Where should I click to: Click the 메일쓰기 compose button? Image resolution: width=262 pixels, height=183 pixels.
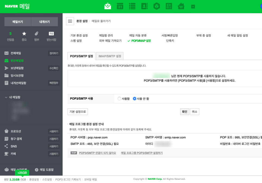[18, 22]
